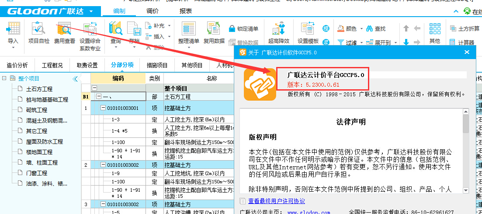
Task: Open the Glodon广联达 logo dropdown
Action: pyautogui.click(x=91, y=12)
